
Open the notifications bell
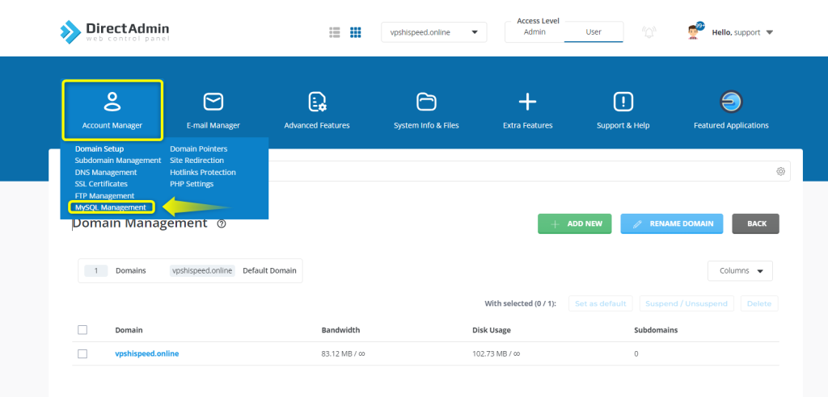click(x=648, y=32)
